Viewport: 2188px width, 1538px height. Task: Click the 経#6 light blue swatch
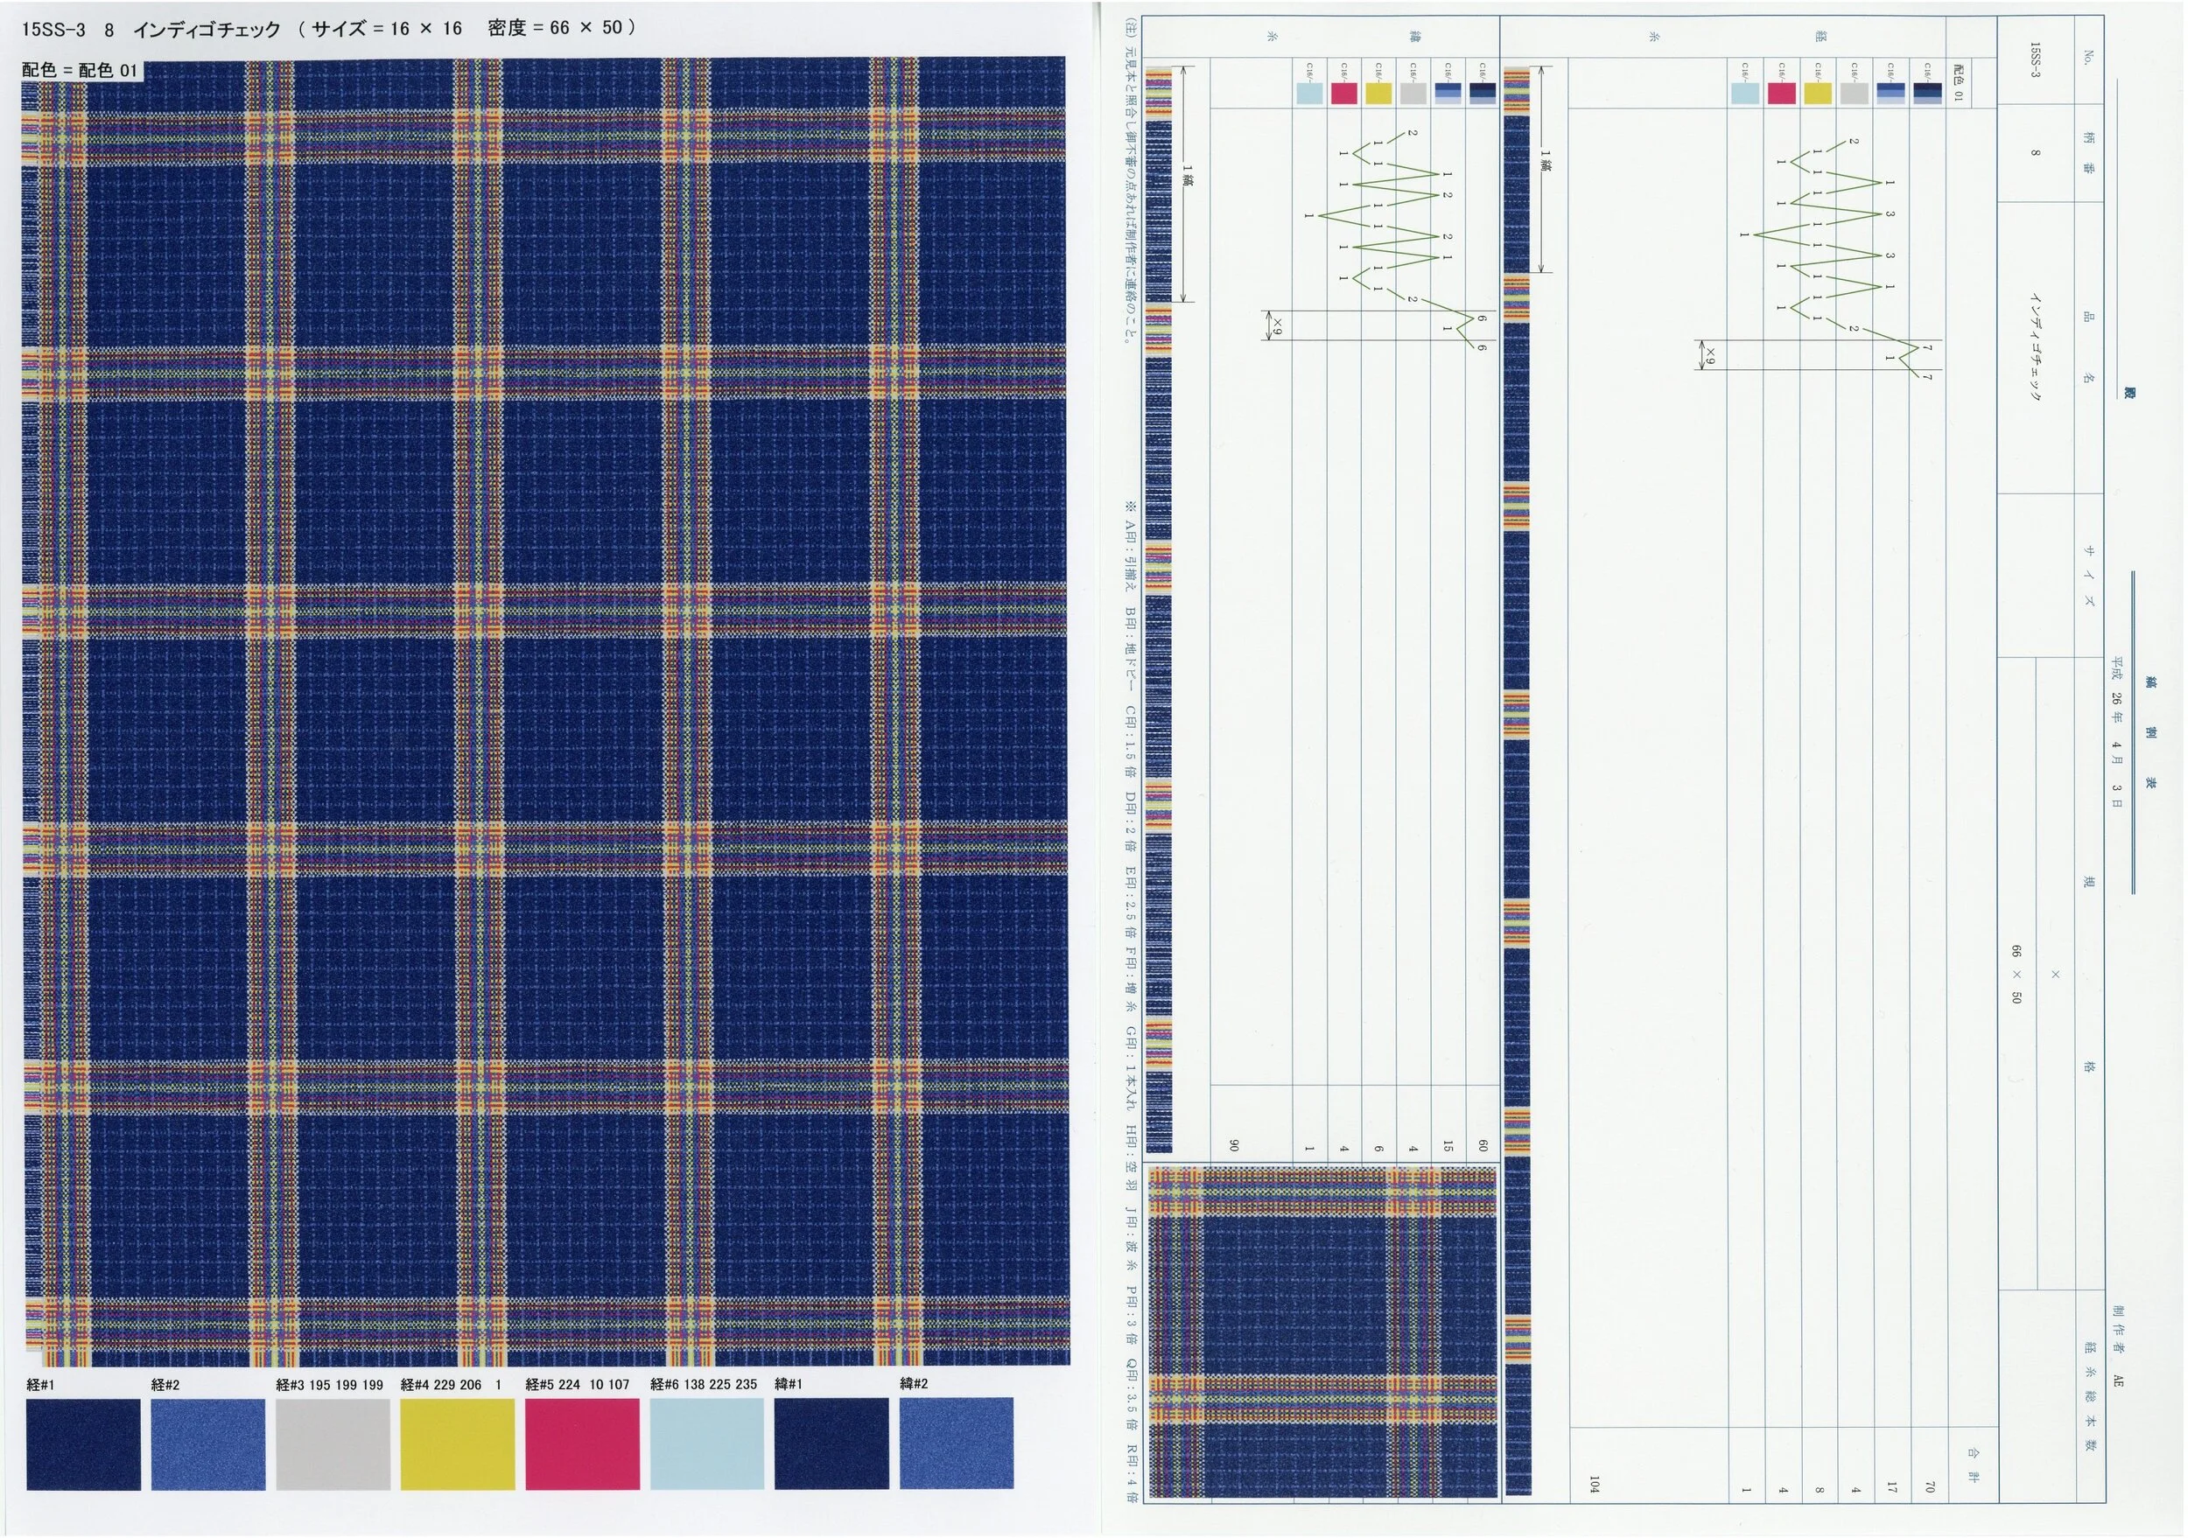[x=707, y=1443]
